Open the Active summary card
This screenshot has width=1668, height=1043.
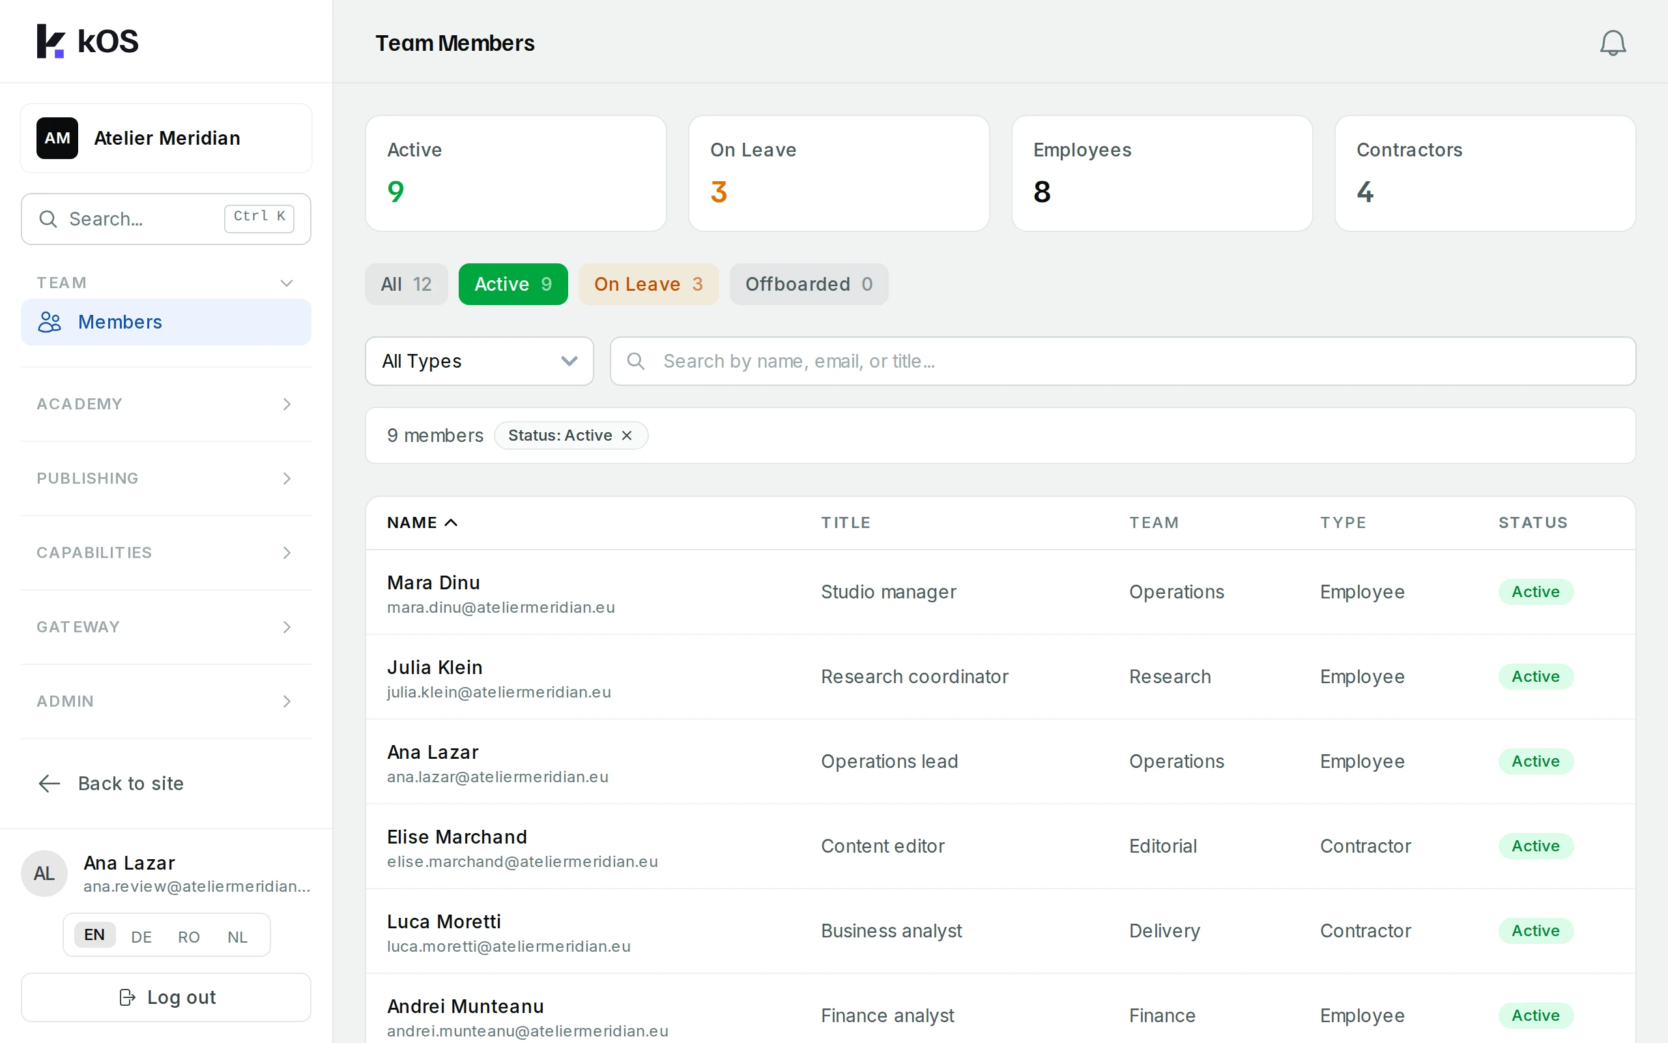click(515, 173)
